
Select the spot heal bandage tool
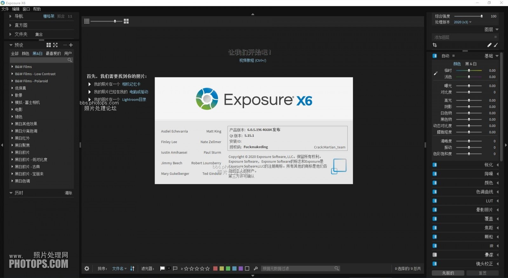[489, 45]
